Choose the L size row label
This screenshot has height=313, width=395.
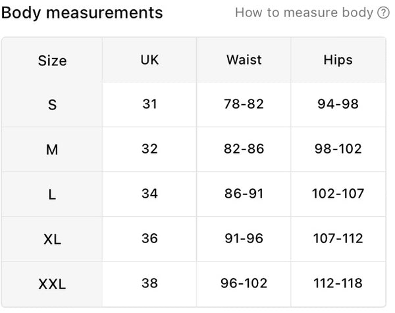52,194
